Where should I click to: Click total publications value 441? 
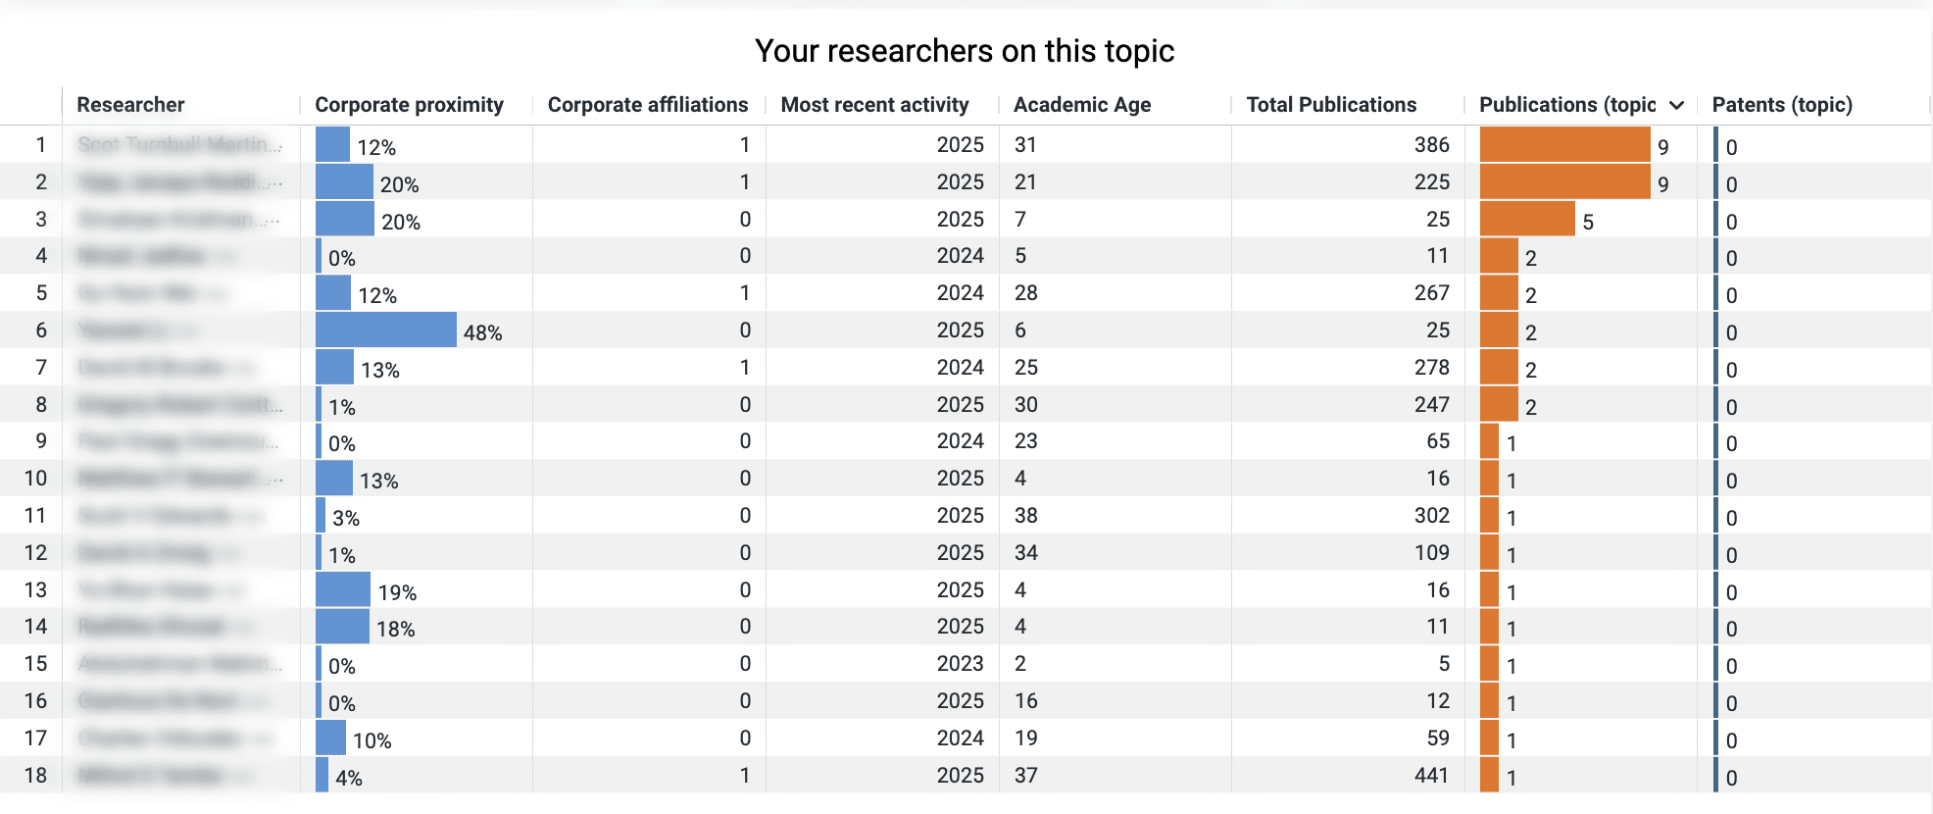coord(1431,776)
